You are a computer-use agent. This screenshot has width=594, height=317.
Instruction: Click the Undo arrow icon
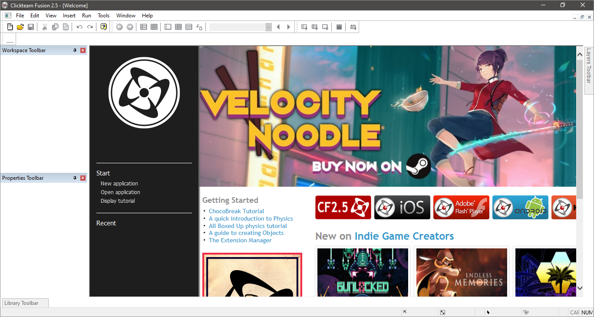pos(79,27)
